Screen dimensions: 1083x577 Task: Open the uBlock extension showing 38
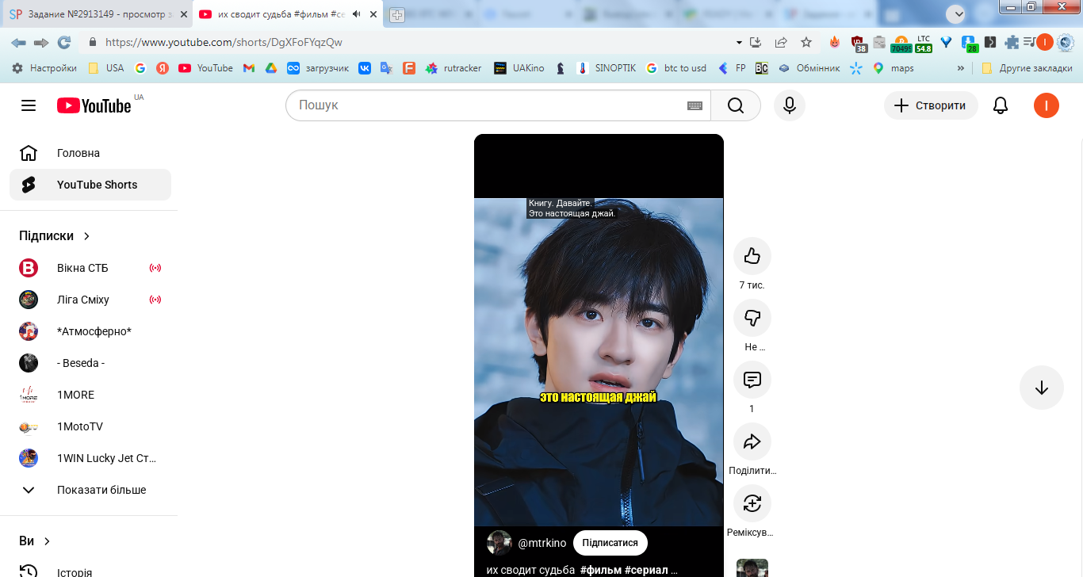coord(858,43)
